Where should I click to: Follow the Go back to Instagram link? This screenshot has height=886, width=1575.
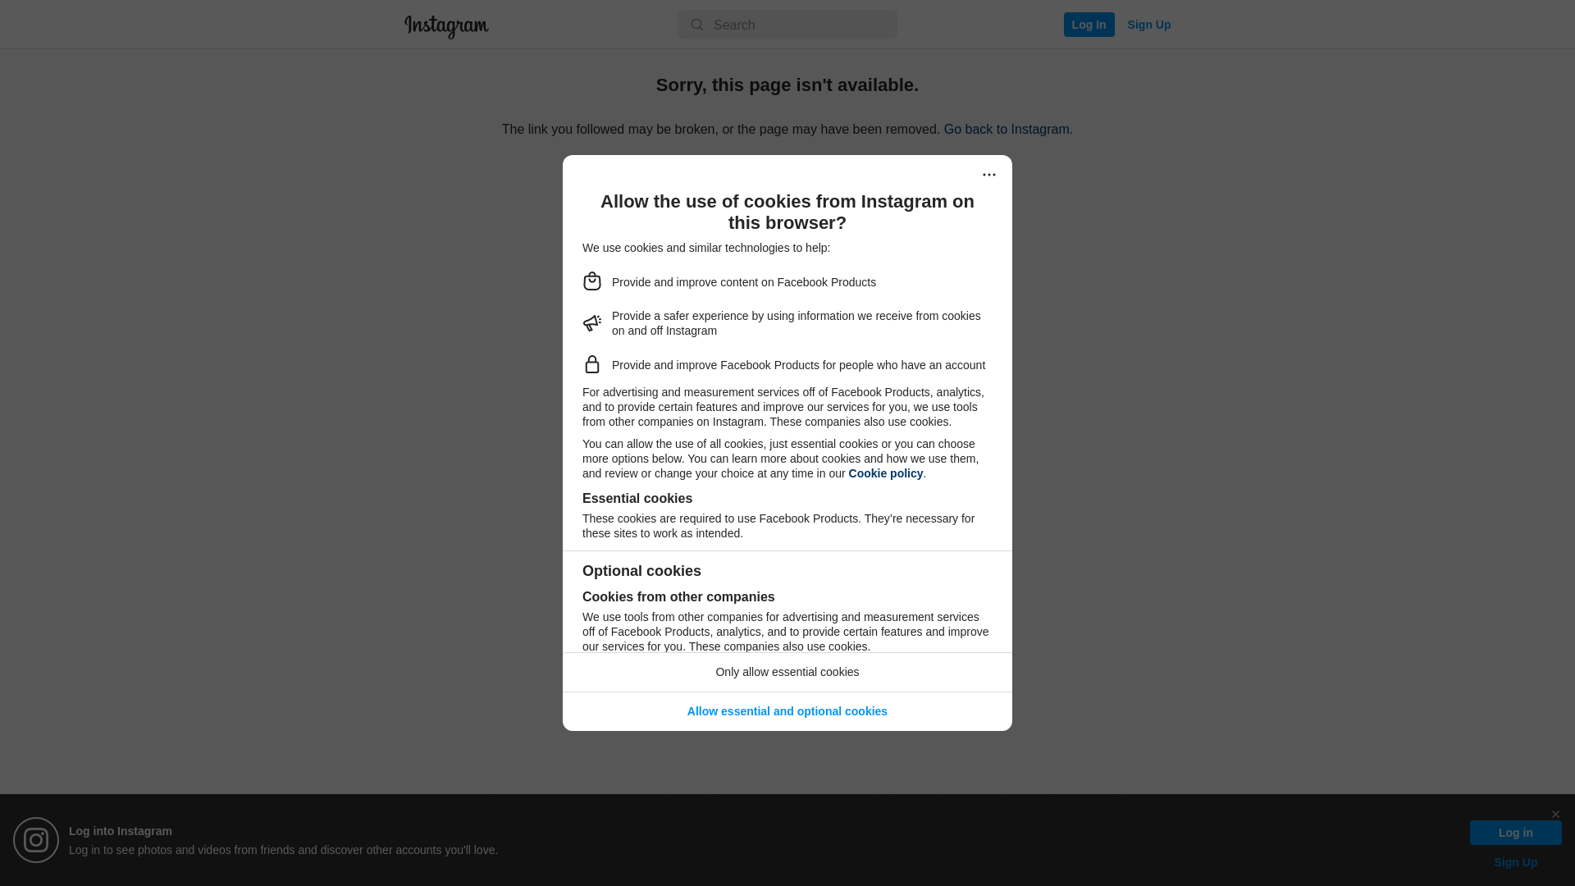click(1008, 130)
